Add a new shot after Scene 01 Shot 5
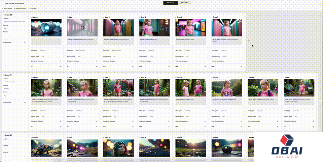This screenshot has height=162, width=323. click(x=249, y=41)
